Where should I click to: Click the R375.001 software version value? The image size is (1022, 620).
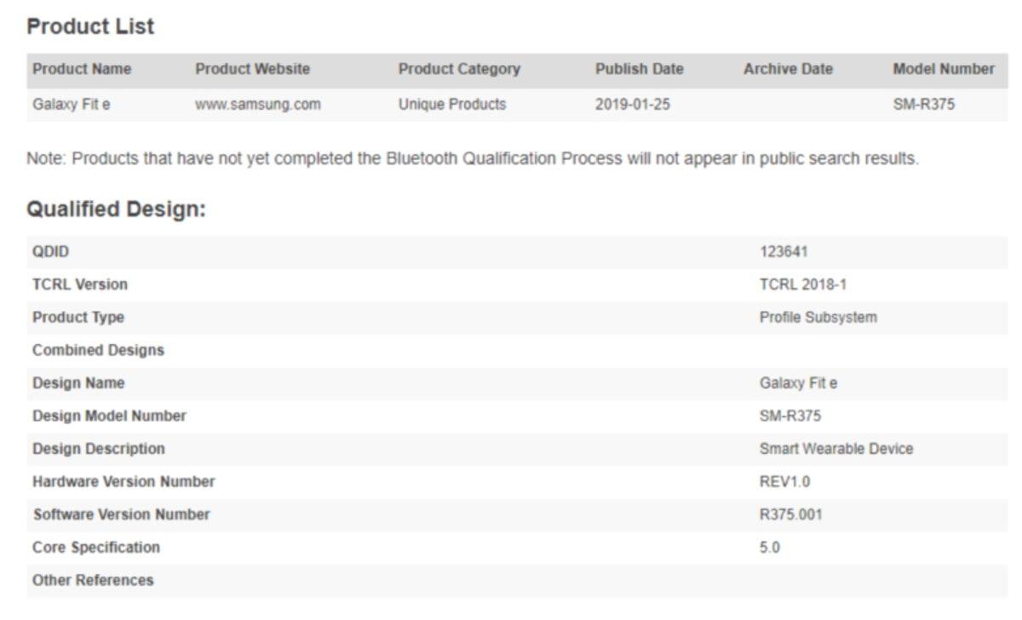[x=790, y=515]
